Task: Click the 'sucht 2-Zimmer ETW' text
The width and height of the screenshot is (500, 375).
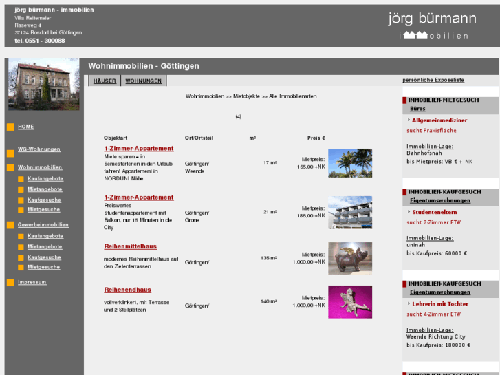Action: pyautogui.click(x=434, y=222)
